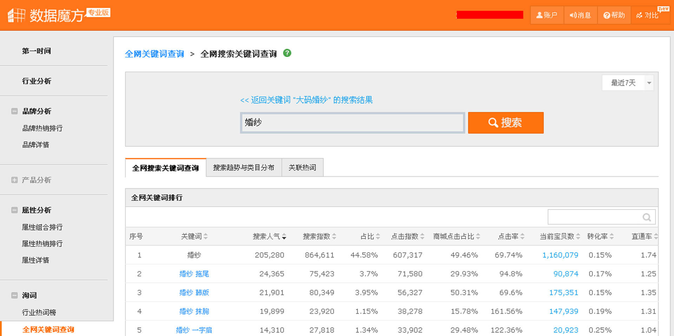Click search popularity value 205,280

[270, 255]
